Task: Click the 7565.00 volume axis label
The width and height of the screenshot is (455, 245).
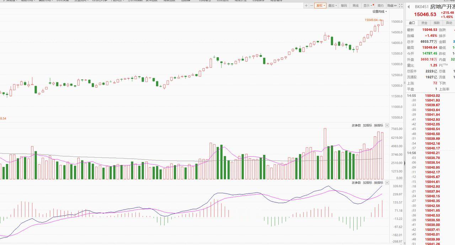Action: [397, 129]
